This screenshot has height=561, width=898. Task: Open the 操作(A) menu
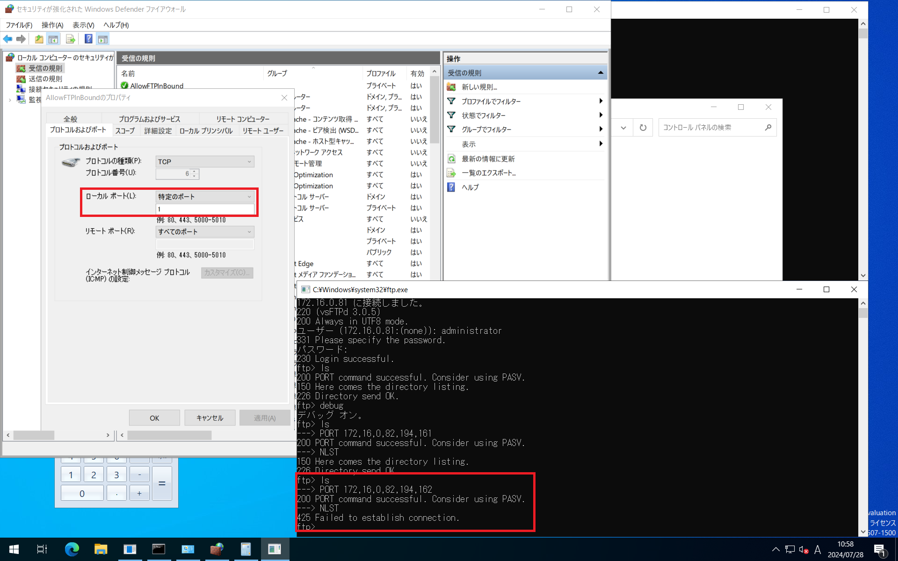tap(52, 25)
